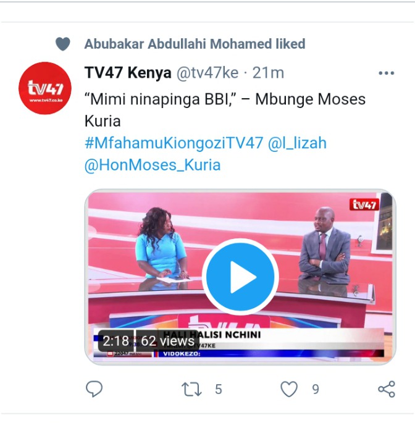This screenshot has width=415, height=423.
Task: Visit the @tv47ke handle
Action: click(207, 73)
